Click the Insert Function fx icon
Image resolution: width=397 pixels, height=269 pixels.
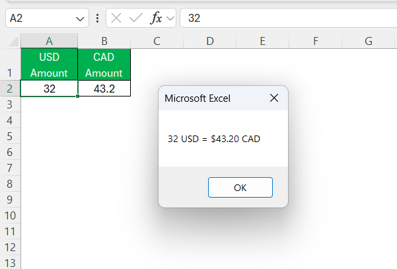pos(156,19)
